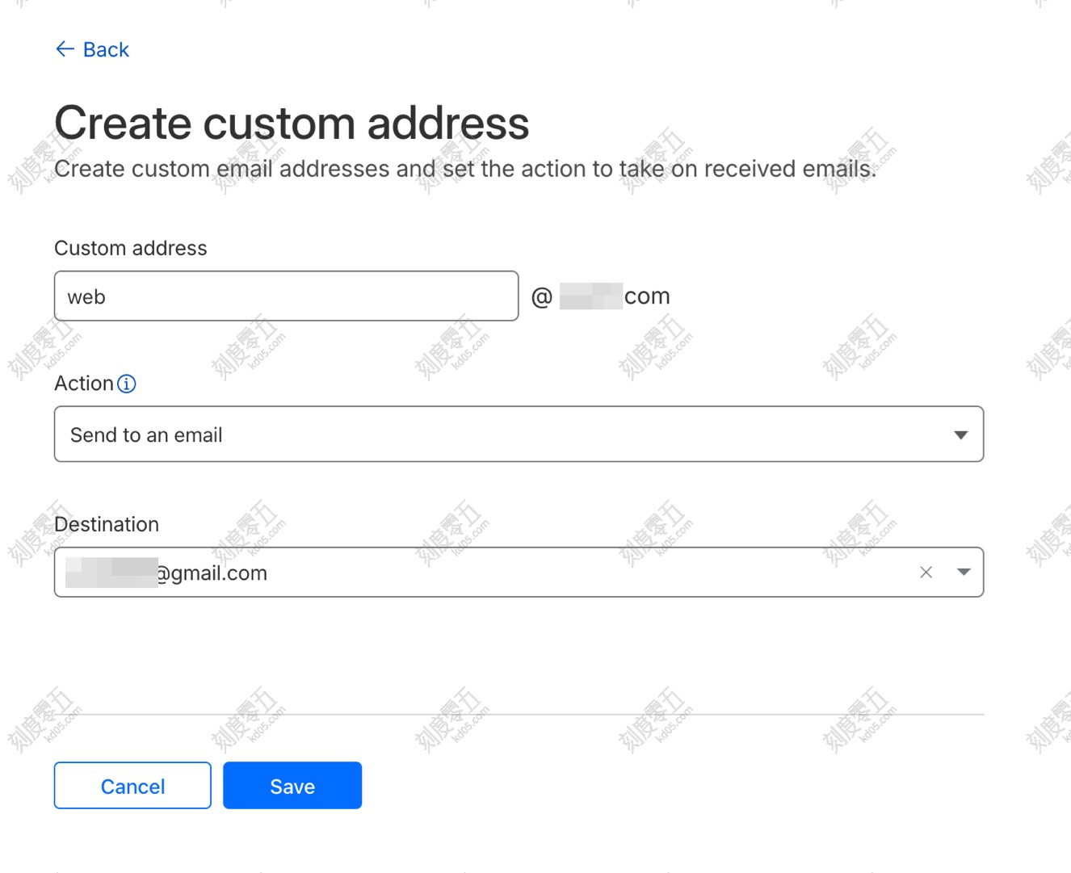Place cursor on 'web' text in address field
The height and width of the screenshot is (873, 1071).
point(86,297)
